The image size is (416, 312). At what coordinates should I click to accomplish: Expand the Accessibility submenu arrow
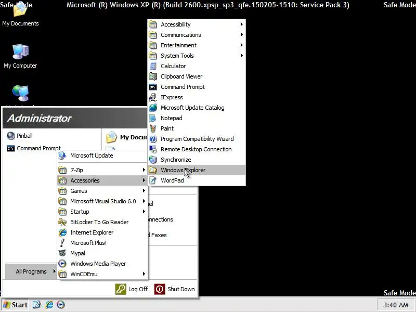click(x=241, y=24)
